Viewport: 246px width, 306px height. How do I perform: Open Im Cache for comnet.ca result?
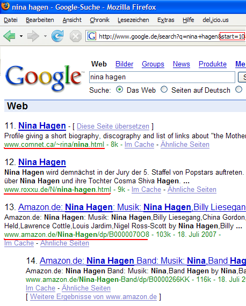140,144
